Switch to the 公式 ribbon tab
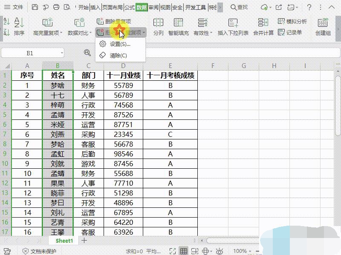Image resolution: width=341 pixels, height=255 pixels. tap(130, 7)
